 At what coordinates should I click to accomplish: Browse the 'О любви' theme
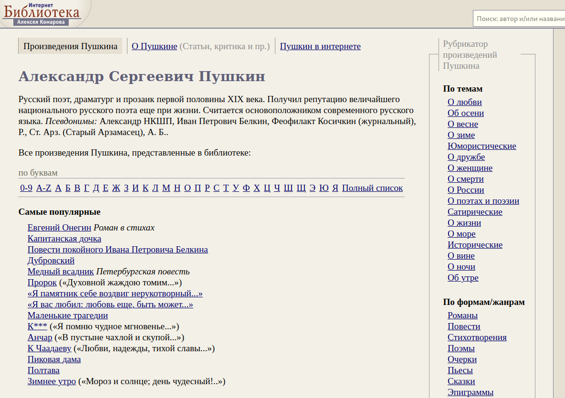[x=464, y=102]
